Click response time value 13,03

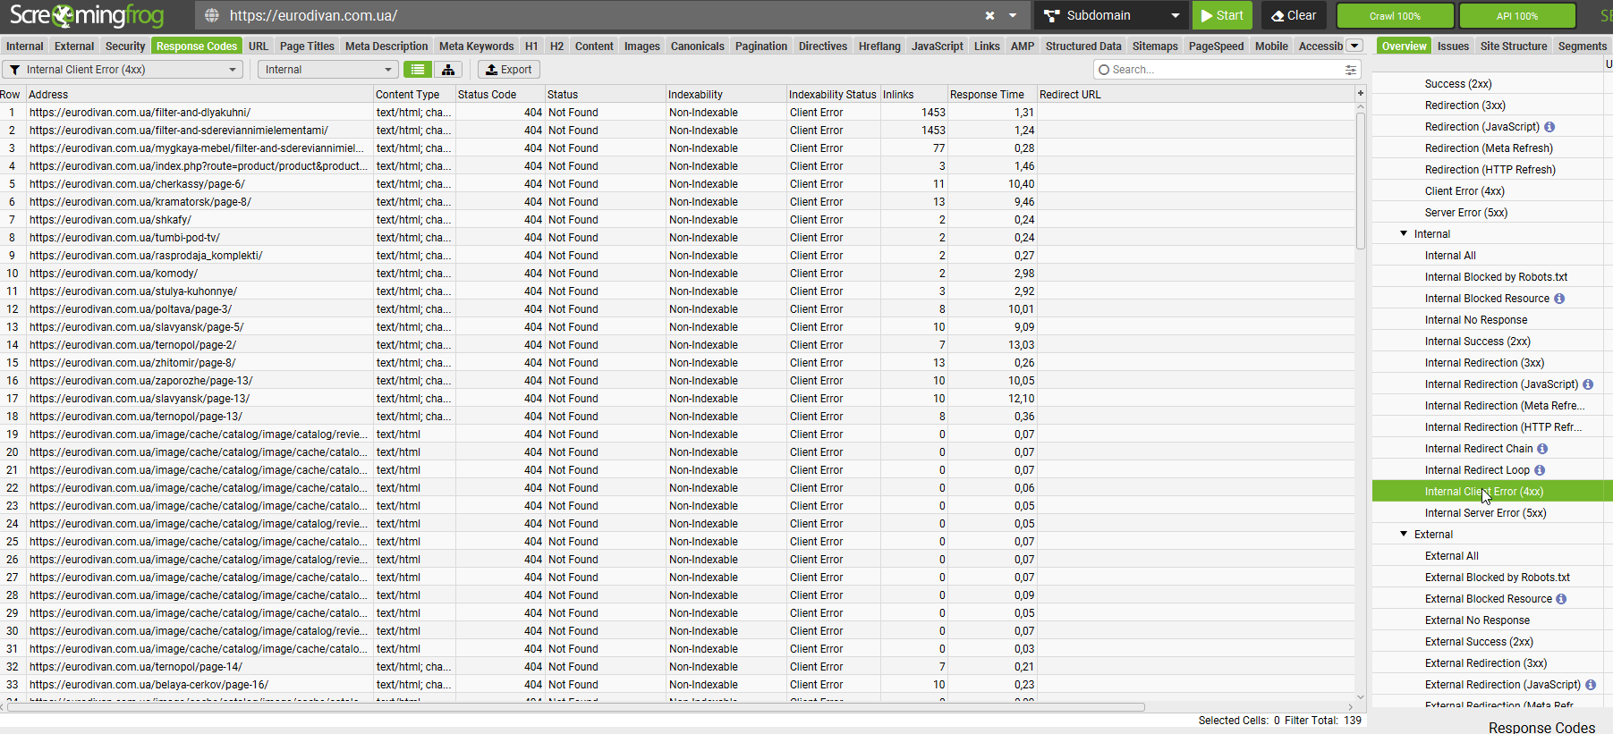tap(1021, 345)
